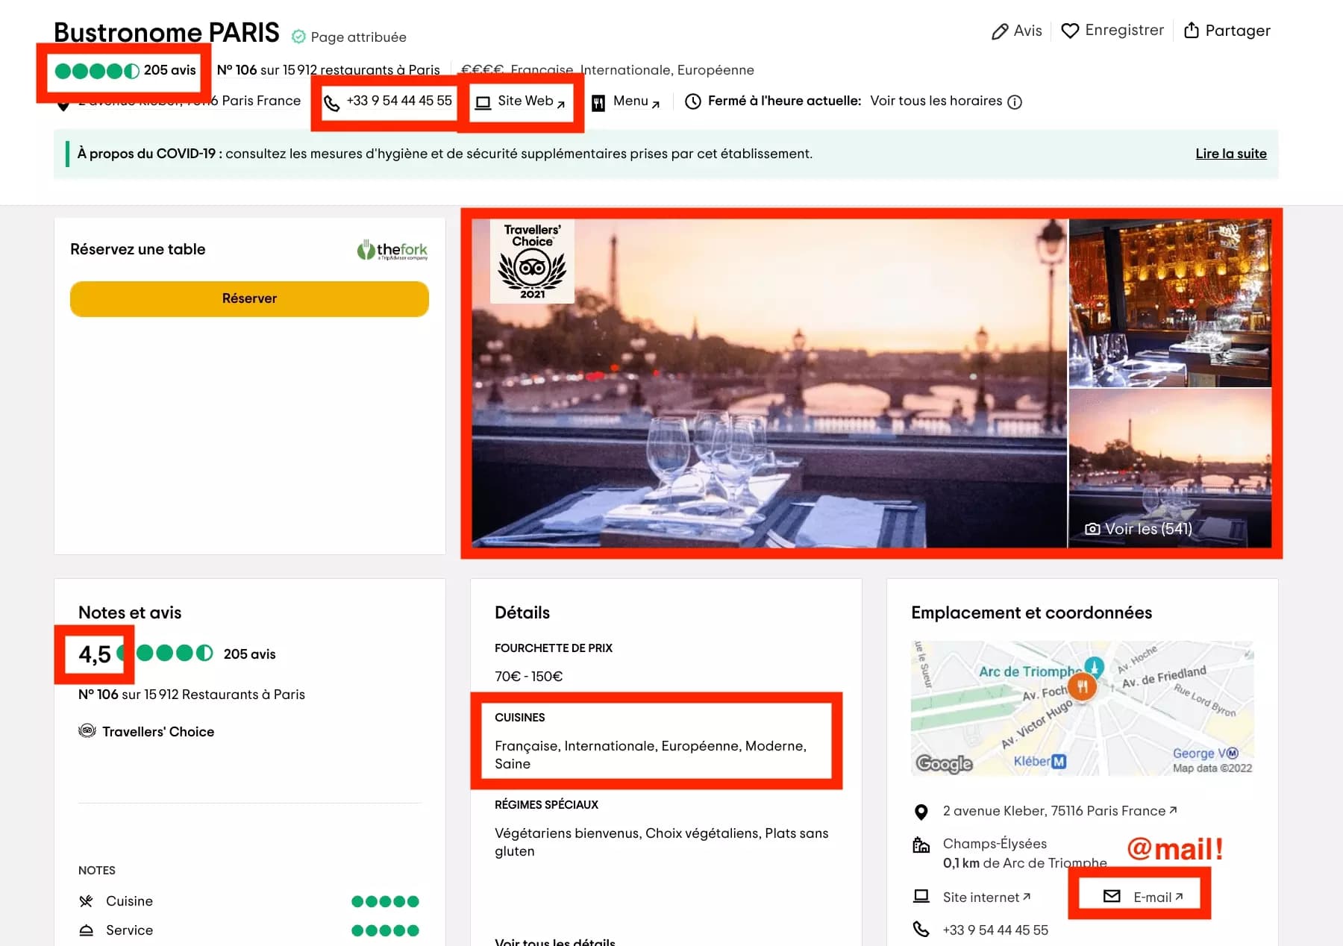Click the Travellers' Choice owl icon in Notes

[87, 731]
